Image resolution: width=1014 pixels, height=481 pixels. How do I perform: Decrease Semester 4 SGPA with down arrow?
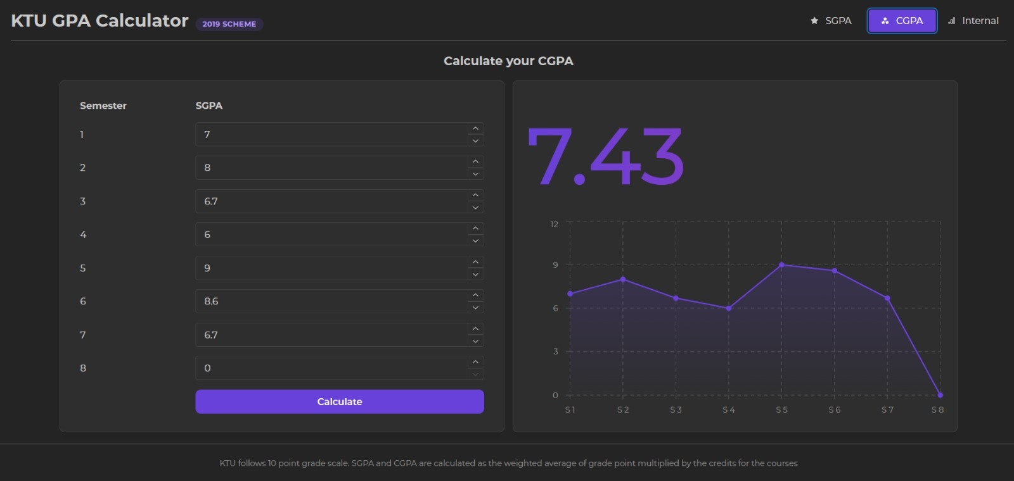475,240
